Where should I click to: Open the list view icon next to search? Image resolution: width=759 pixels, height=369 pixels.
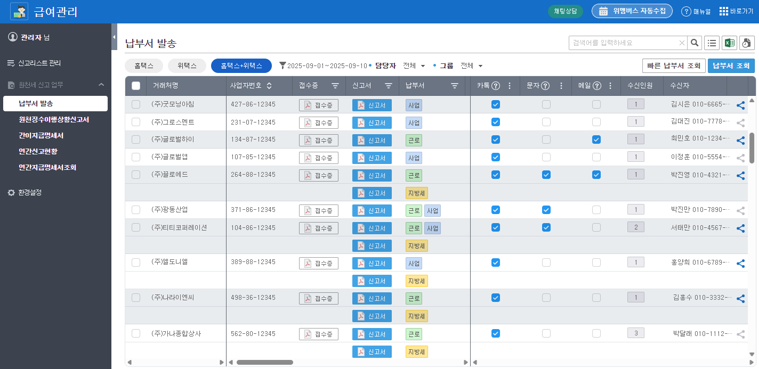712,43
